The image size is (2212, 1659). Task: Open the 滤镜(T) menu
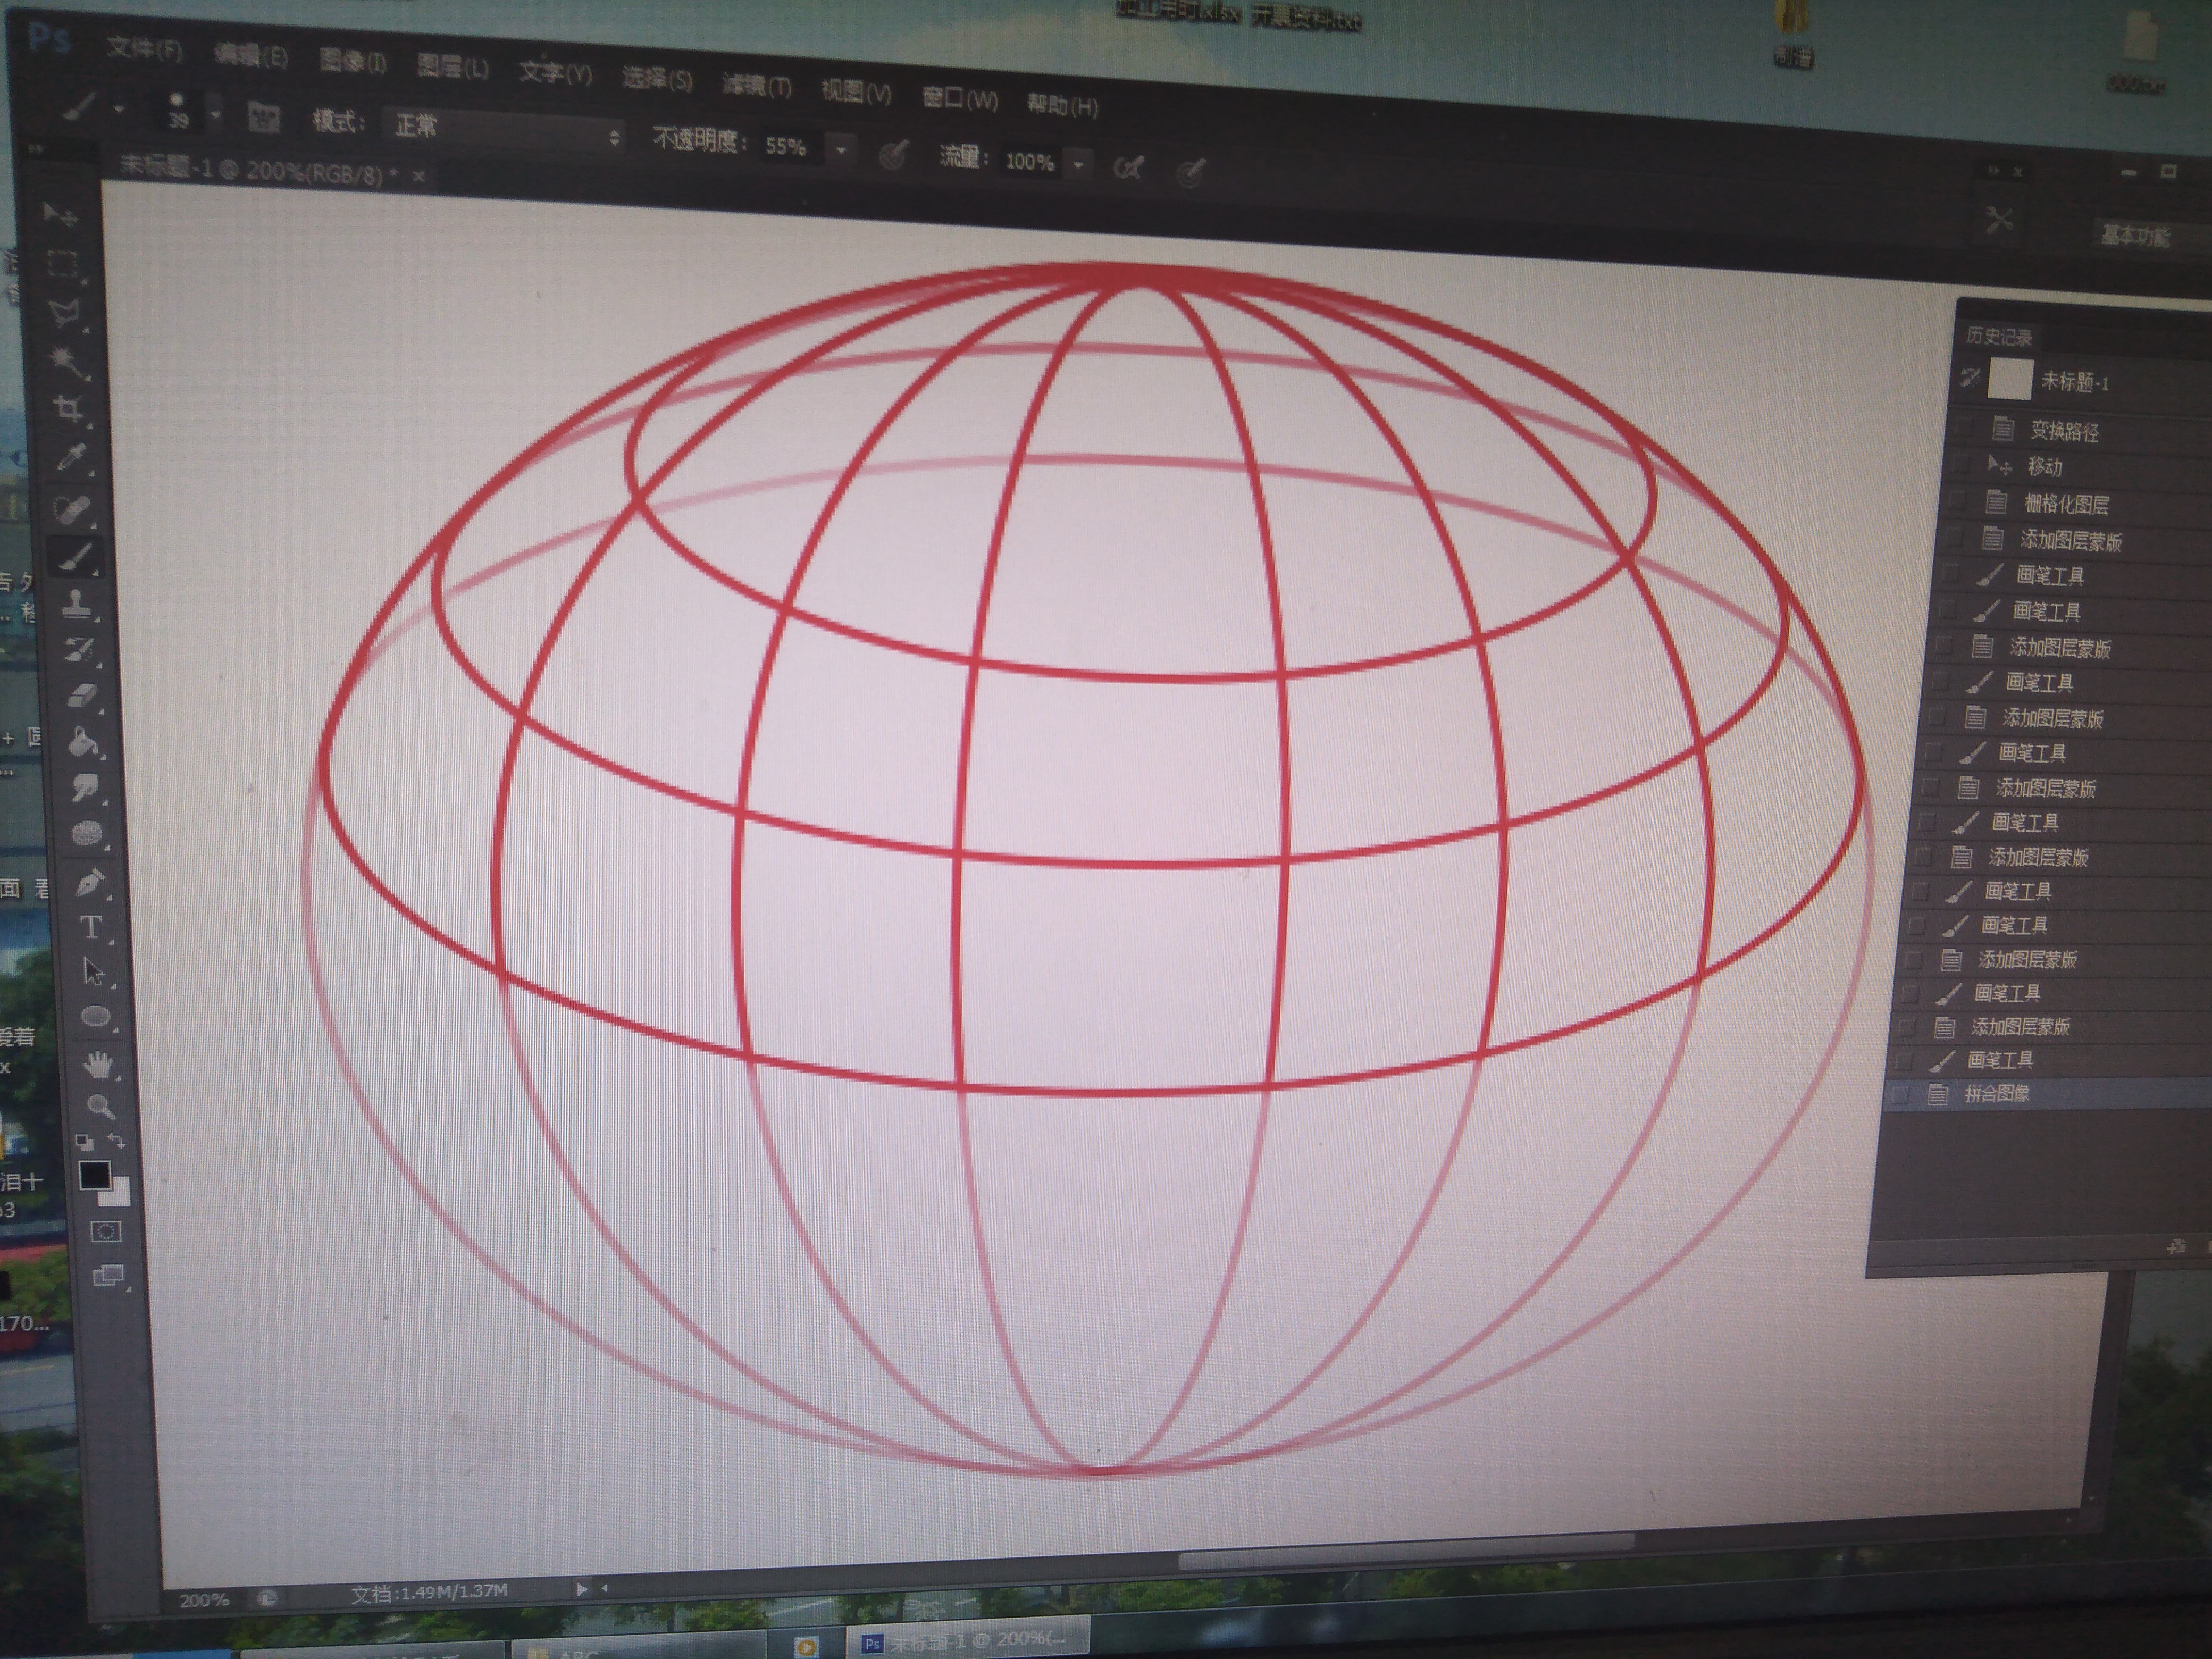tap(757, 86)
